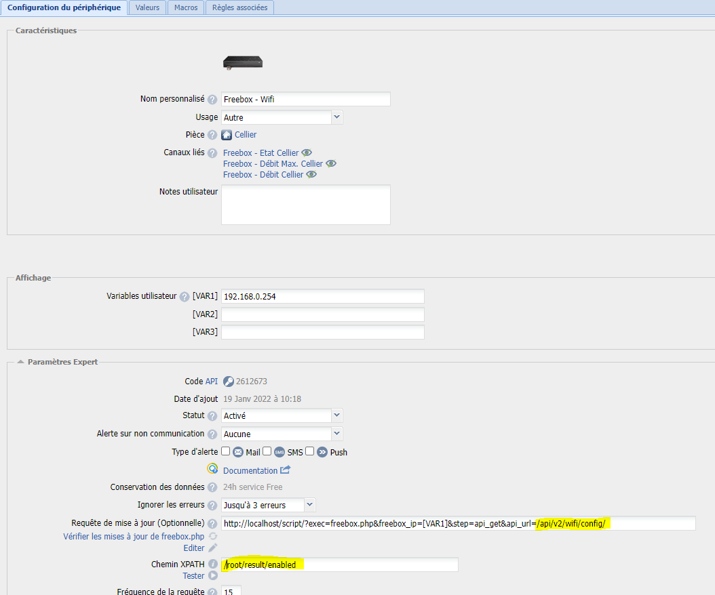Viewport: 715px width, 595px height.
Task: Click the info icon beside Chemin XPATH
Action: [213, 565]
